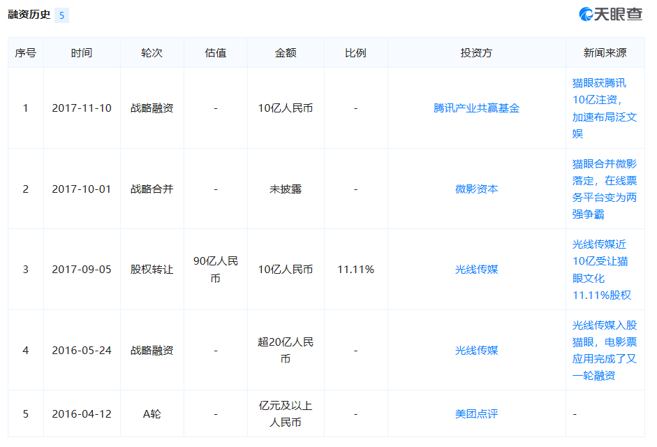Click the 时间 column header

(82, 53)
